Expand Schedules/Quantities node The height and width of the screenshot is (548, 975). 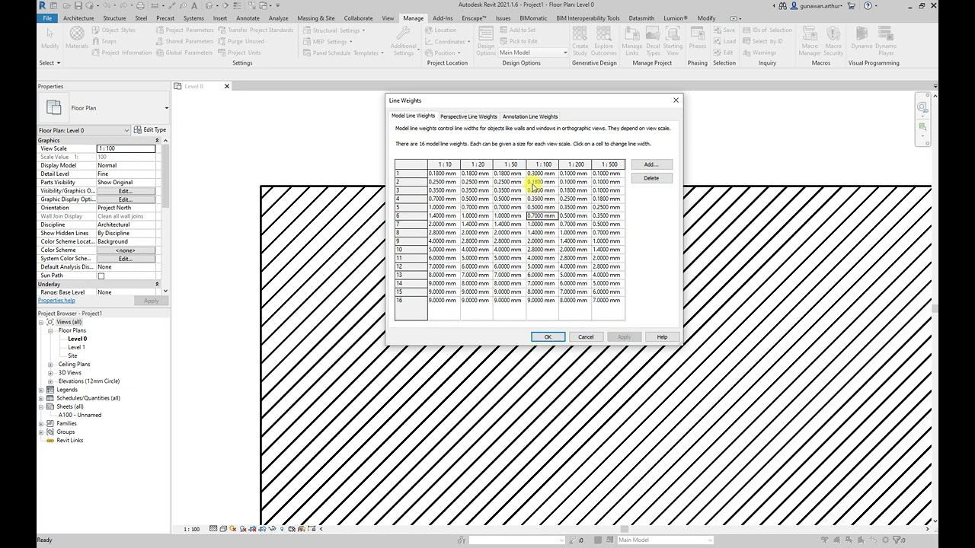click(x=41, y=398)
